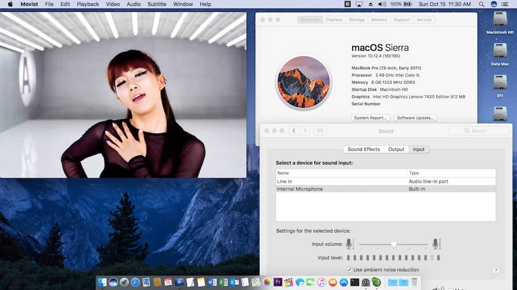This screenshot has height=290, width=517.
Task: Launch Microsoft Word from the Dock
Action: [212, 282]
